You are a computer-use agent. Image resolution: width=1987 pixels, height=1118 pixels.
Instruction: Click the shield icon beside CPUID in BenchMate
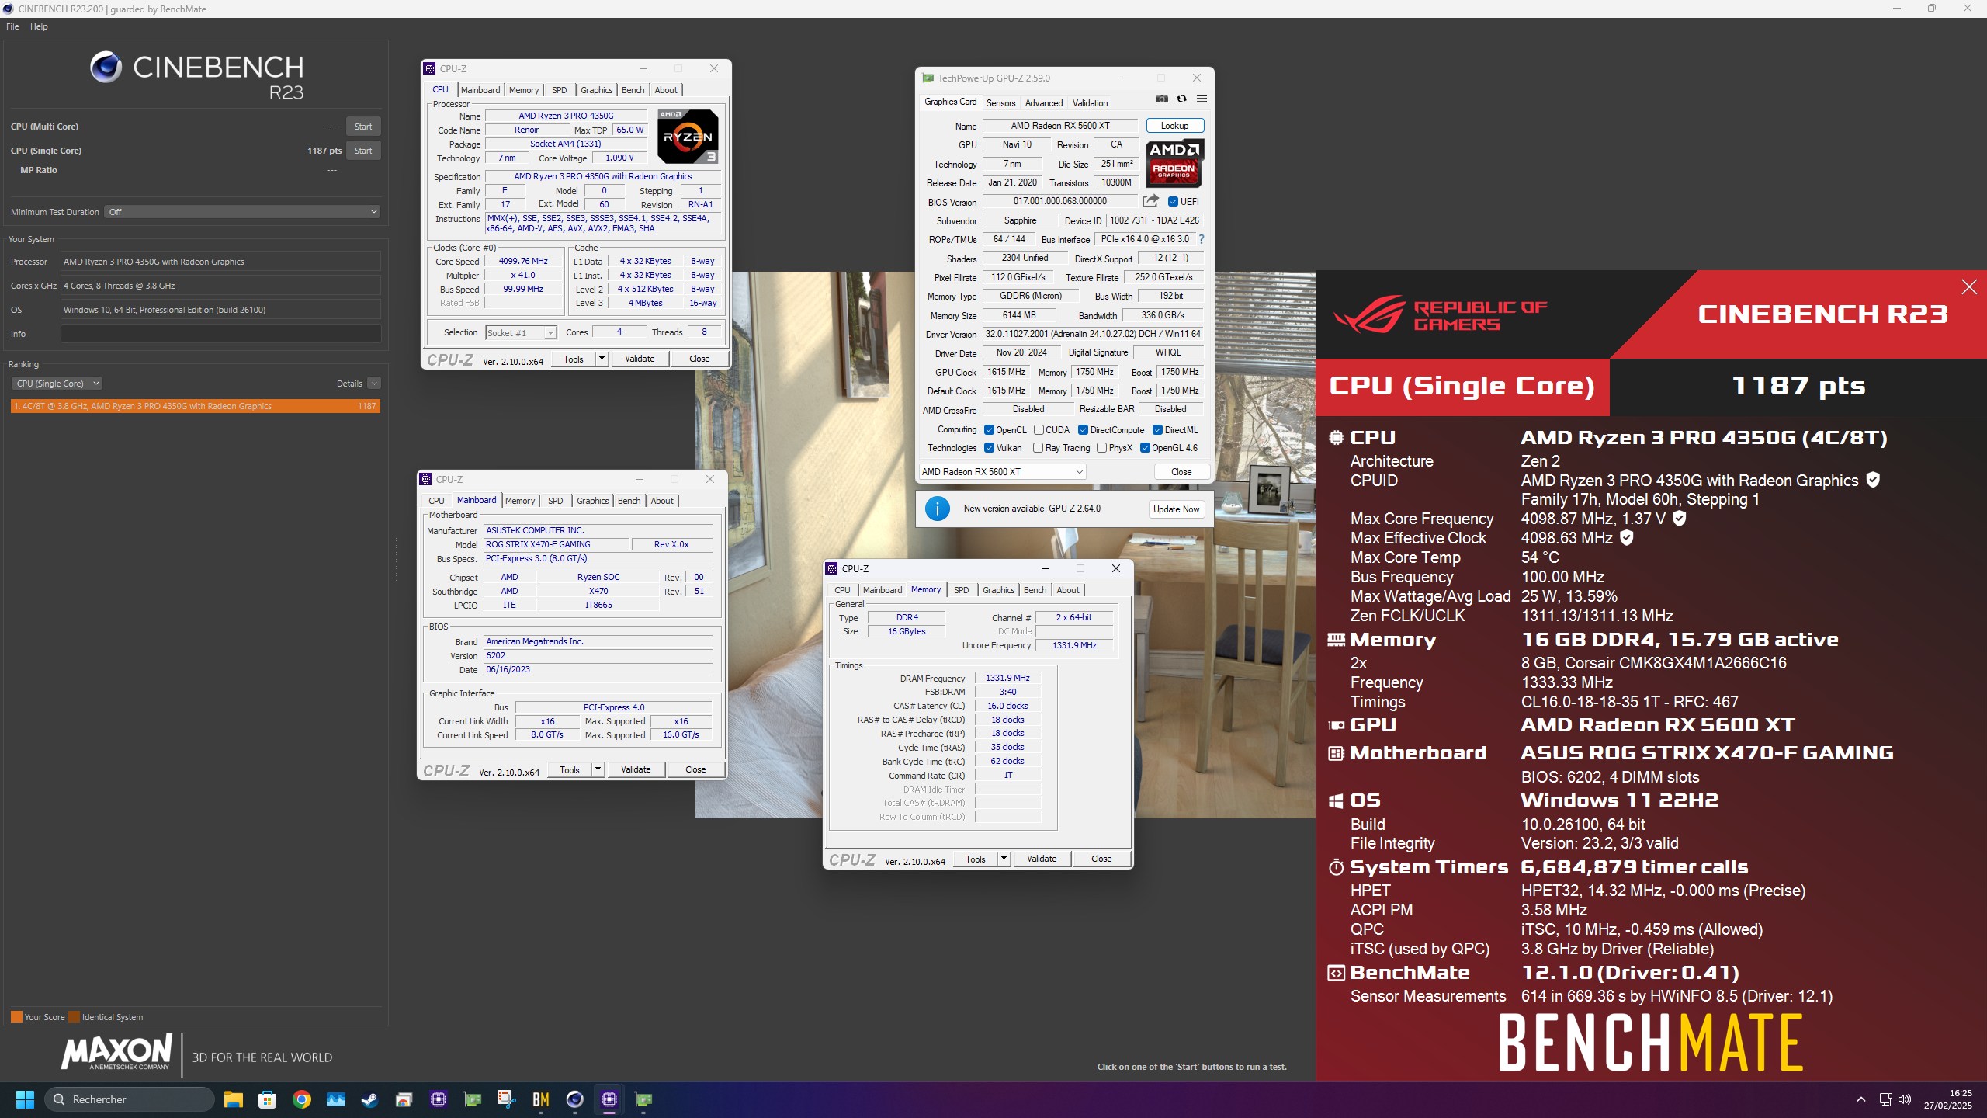(1873, 480)
